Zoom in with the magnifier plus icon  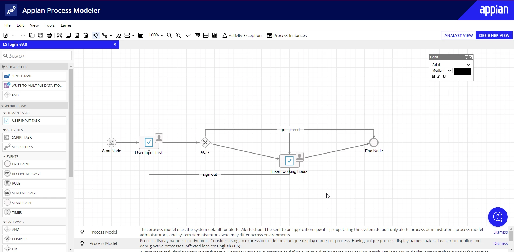point(178,35)
